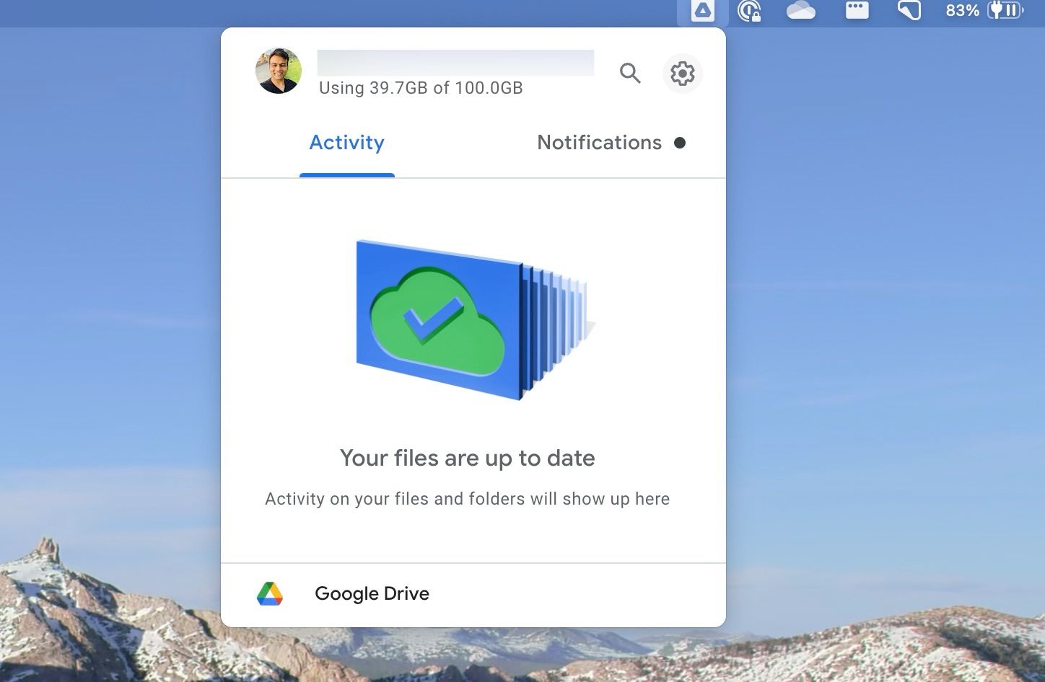Open search in Google Drive panel

coord(630,73)
